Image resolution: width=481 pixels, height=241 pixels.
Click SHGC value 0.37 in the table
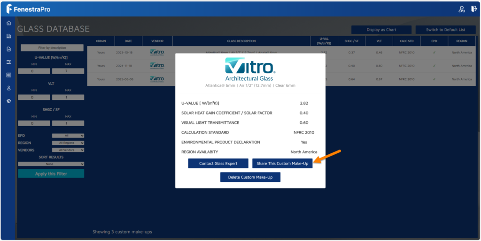point(351,53)
